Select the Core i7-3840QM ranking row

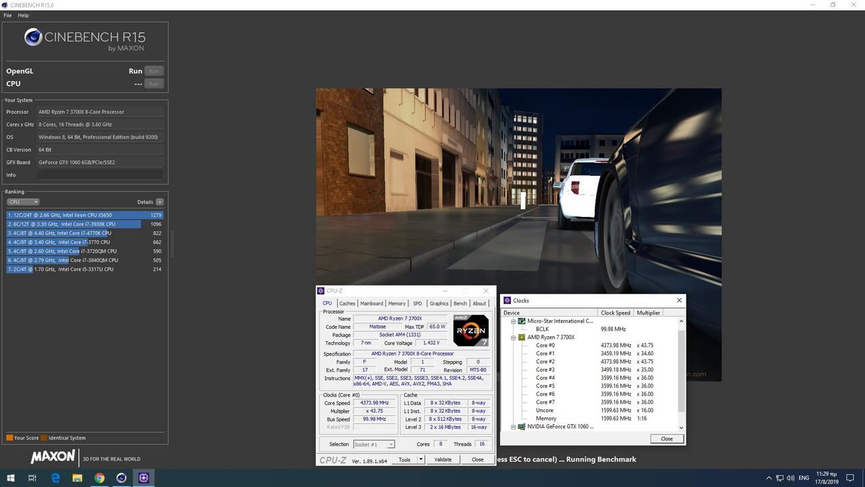84,260
